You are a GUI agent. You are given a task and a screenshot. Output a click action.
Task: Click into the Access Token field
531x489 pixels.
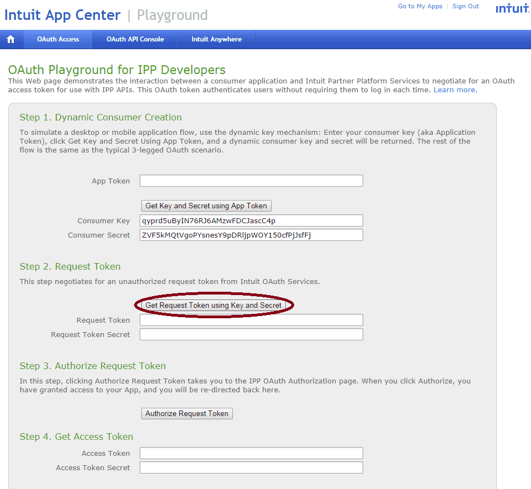tap(251, 454)
